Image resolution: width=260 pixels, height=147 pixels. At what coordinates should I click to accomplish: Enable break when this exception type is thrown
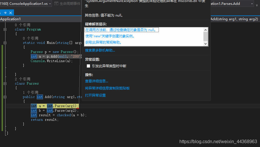pos(88,66)
